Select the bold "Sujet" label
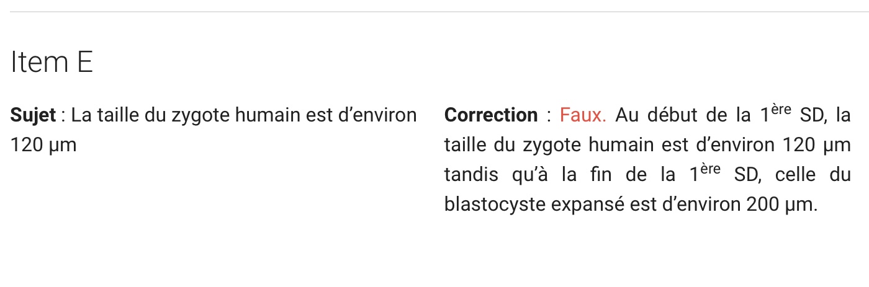This screenshot has height=287, width=869. (33, 116)
